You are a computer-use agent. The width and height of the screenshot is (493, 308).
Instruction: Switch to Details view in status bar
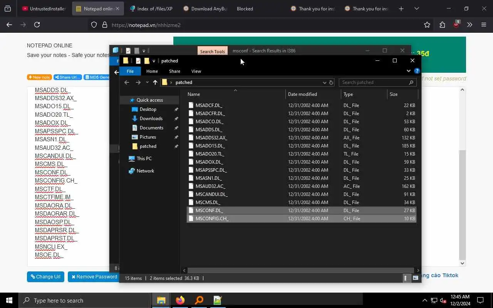(406, 278)
